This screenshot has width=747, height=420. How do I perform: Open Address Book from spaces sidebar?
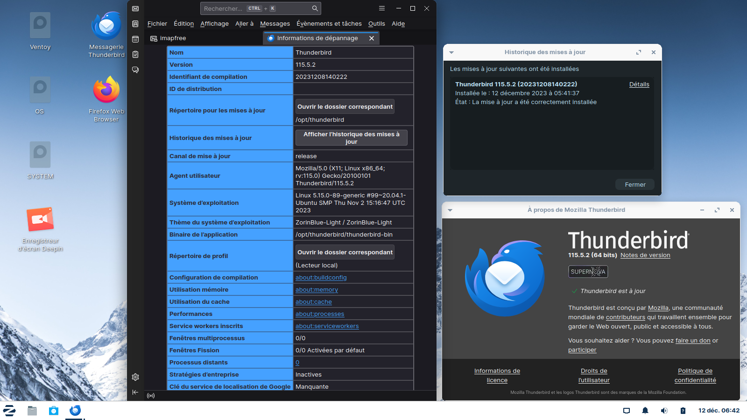coord(135,24)
